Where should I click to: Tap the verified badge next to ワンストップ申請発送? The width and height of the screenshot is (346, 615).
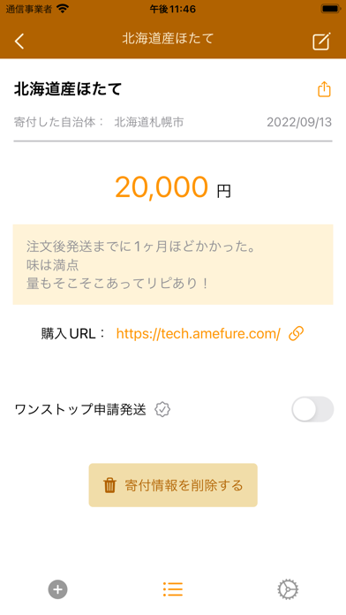point(162,409)
